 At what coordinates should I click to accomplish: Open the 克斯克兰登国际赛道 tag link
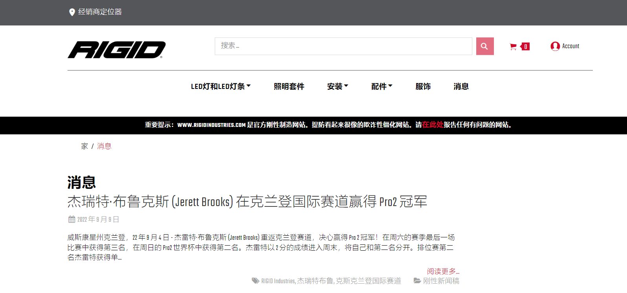pos(368,281)
